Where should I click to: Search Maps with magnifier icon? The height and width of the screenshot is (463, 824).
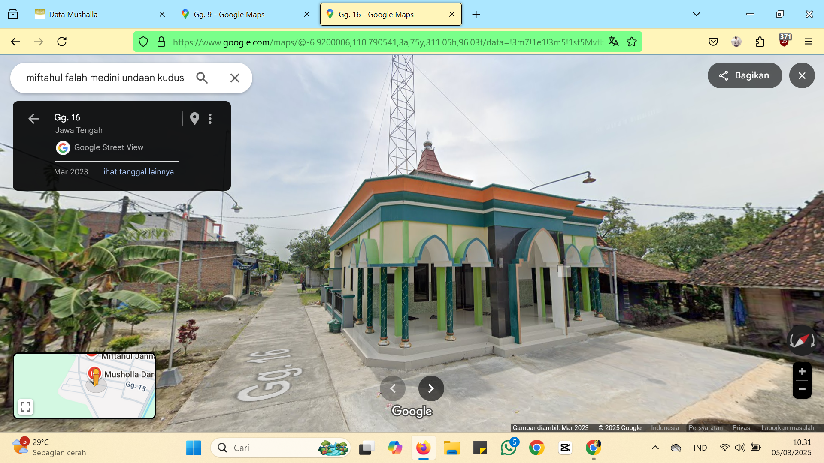click(x=202, y=78)
